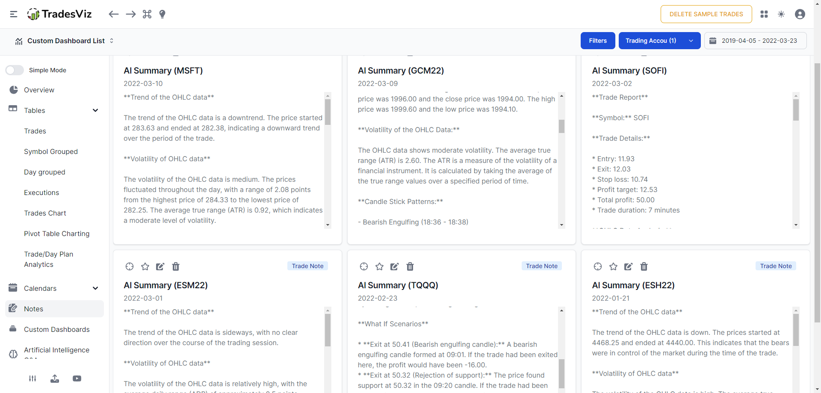
Task: Click the target icon on ESH22 note
Action: point(598,266)
